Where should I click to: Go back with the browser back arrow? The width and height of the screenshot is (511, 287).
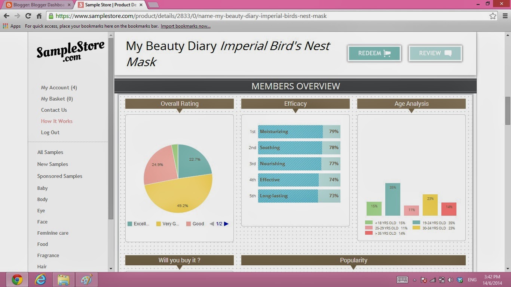point(6,16)
